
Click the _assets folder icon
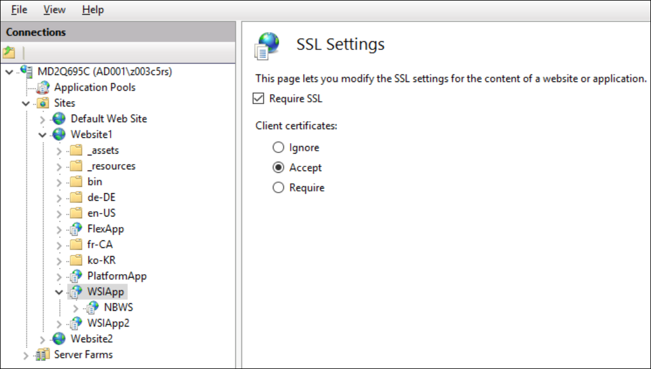point(76,151)
